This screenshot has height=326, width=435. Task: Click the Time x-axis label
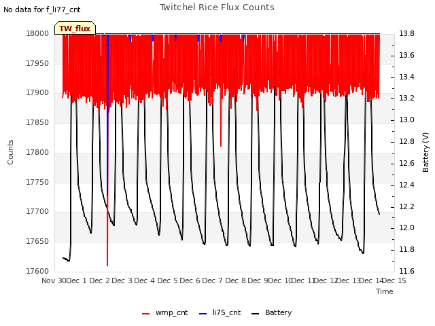385,291
